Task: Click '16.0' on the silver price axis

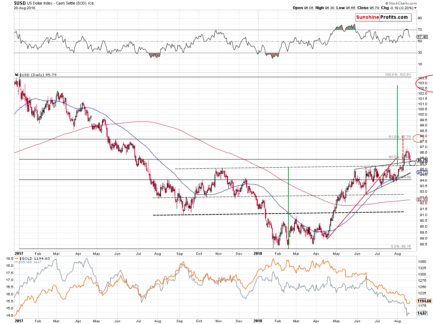Action: [10, 294]
